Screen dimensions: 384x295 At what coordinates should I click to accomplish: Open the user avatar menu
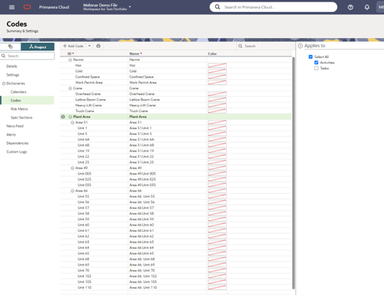(380, 7)
